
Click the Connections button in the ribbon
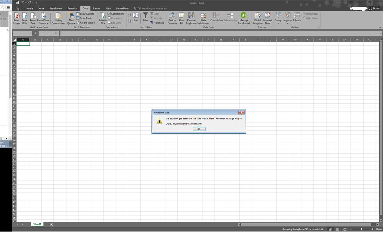[x=116, y=14]
